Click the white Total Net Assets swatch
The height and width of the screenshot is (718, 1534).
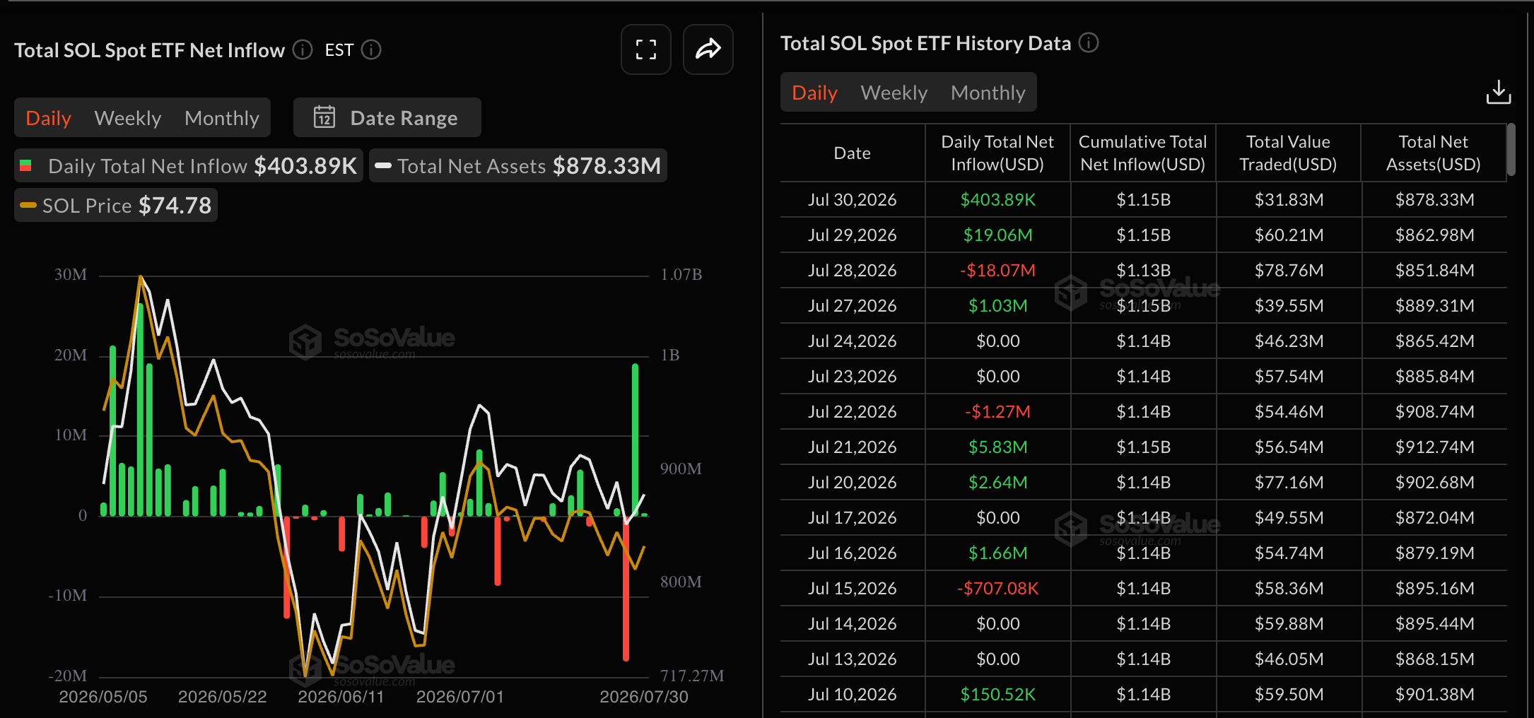[383, 165]
